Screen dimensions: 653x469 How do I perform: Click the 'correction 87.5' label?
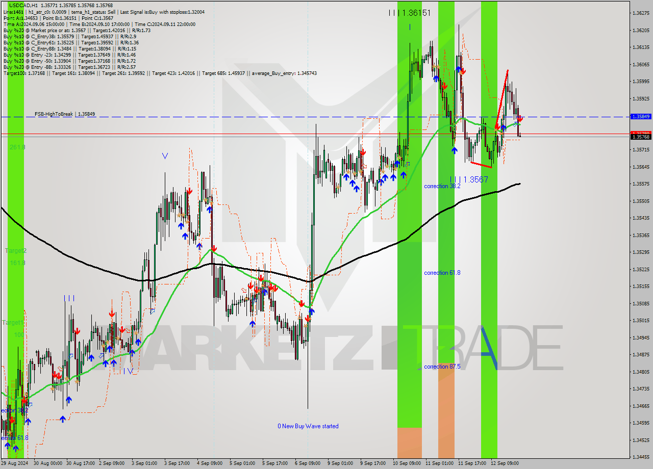(x=442, y=367)
